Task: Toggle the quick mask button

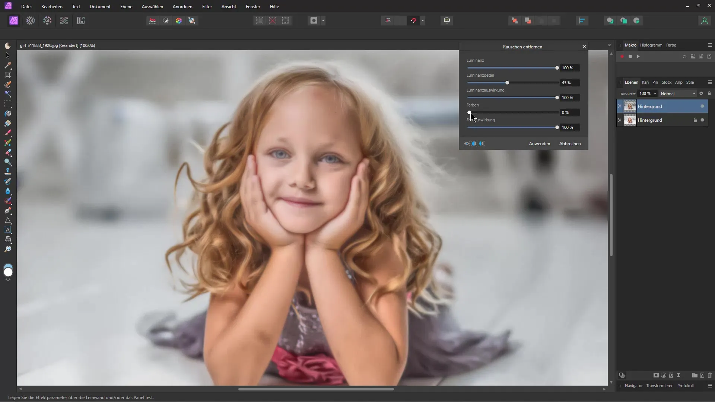Action: [314, 21]
